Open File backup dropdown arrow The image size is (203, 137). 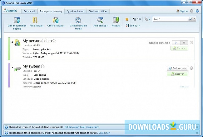coord(43,26)
